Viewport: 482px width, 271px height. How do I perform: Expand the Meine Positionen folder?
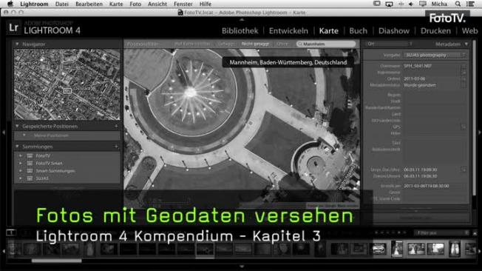pos(24,135)
